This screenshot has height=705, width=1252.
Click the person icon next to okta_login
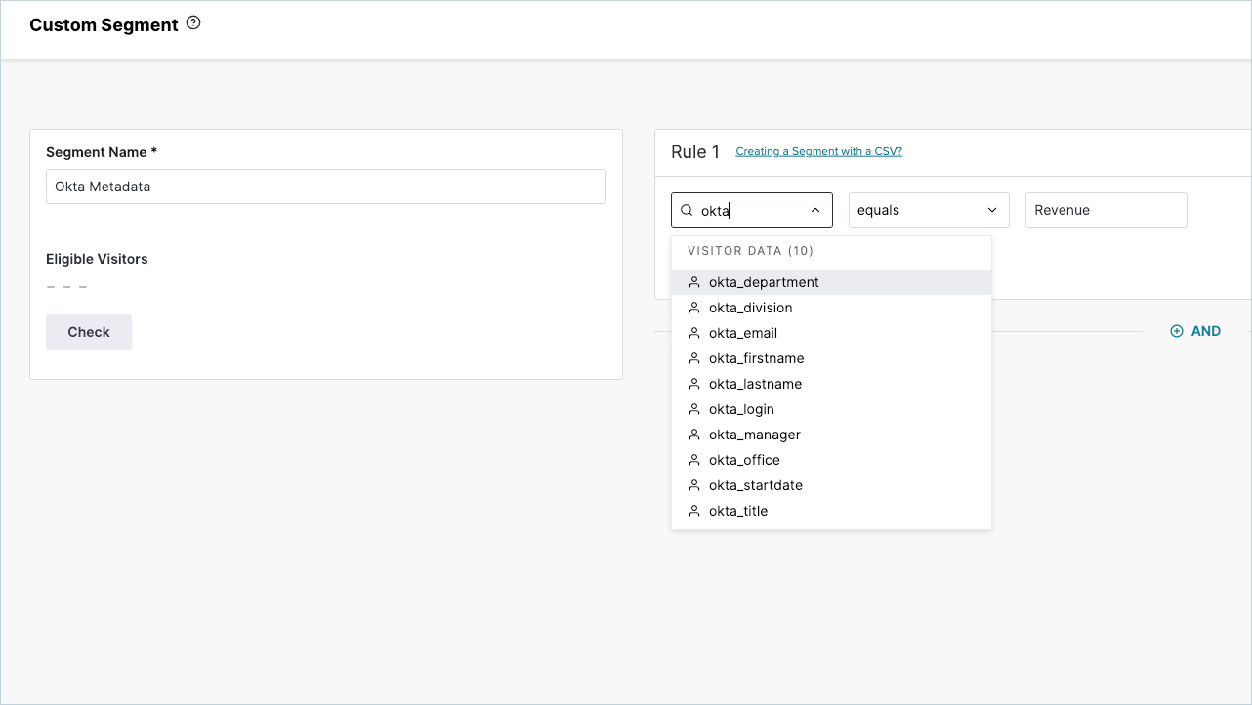(x=694, y=409)
